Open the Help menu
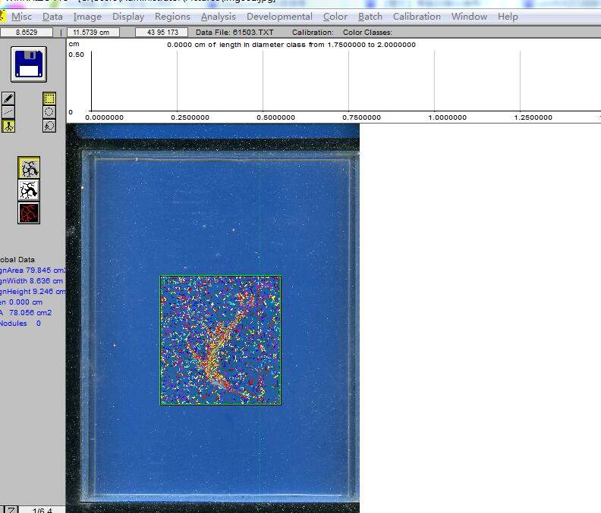This screenshot has height=513, width=601. tap(508, 17)
